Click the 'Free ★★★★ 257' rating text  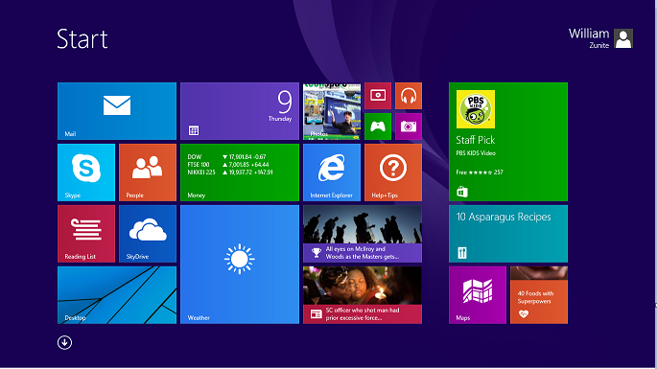tap(480, 173)
